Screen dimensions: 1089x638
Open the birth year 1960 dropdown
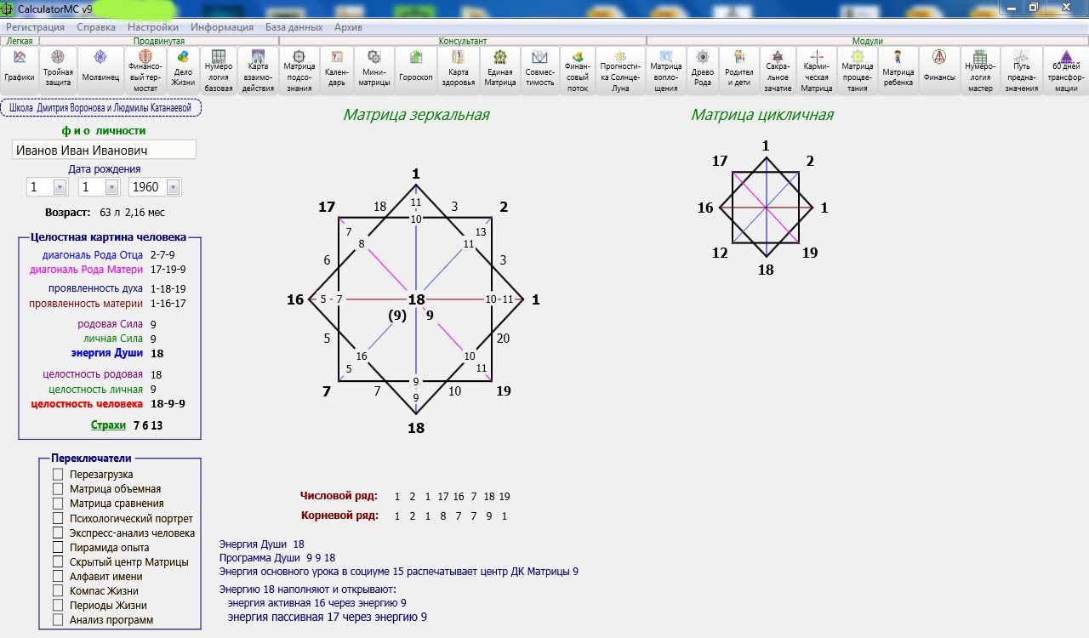[173, 187]
